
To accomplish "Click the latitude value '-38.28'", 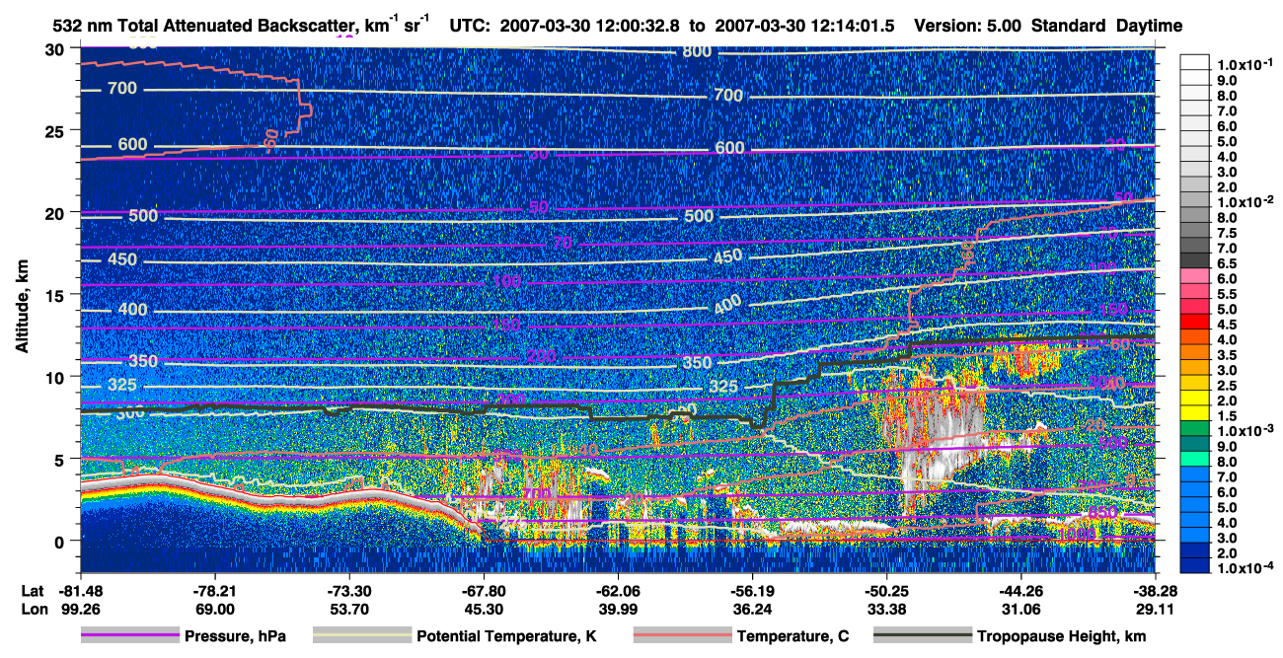I will coord(1155,592).
